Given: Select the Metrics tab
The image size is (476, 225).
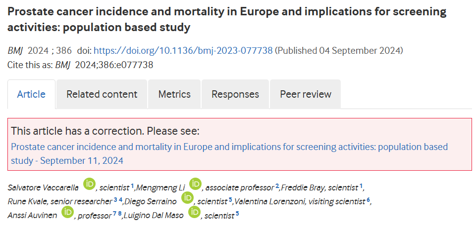Looking at the screenshot, I should pyautogui.click(x=174, y=94).
